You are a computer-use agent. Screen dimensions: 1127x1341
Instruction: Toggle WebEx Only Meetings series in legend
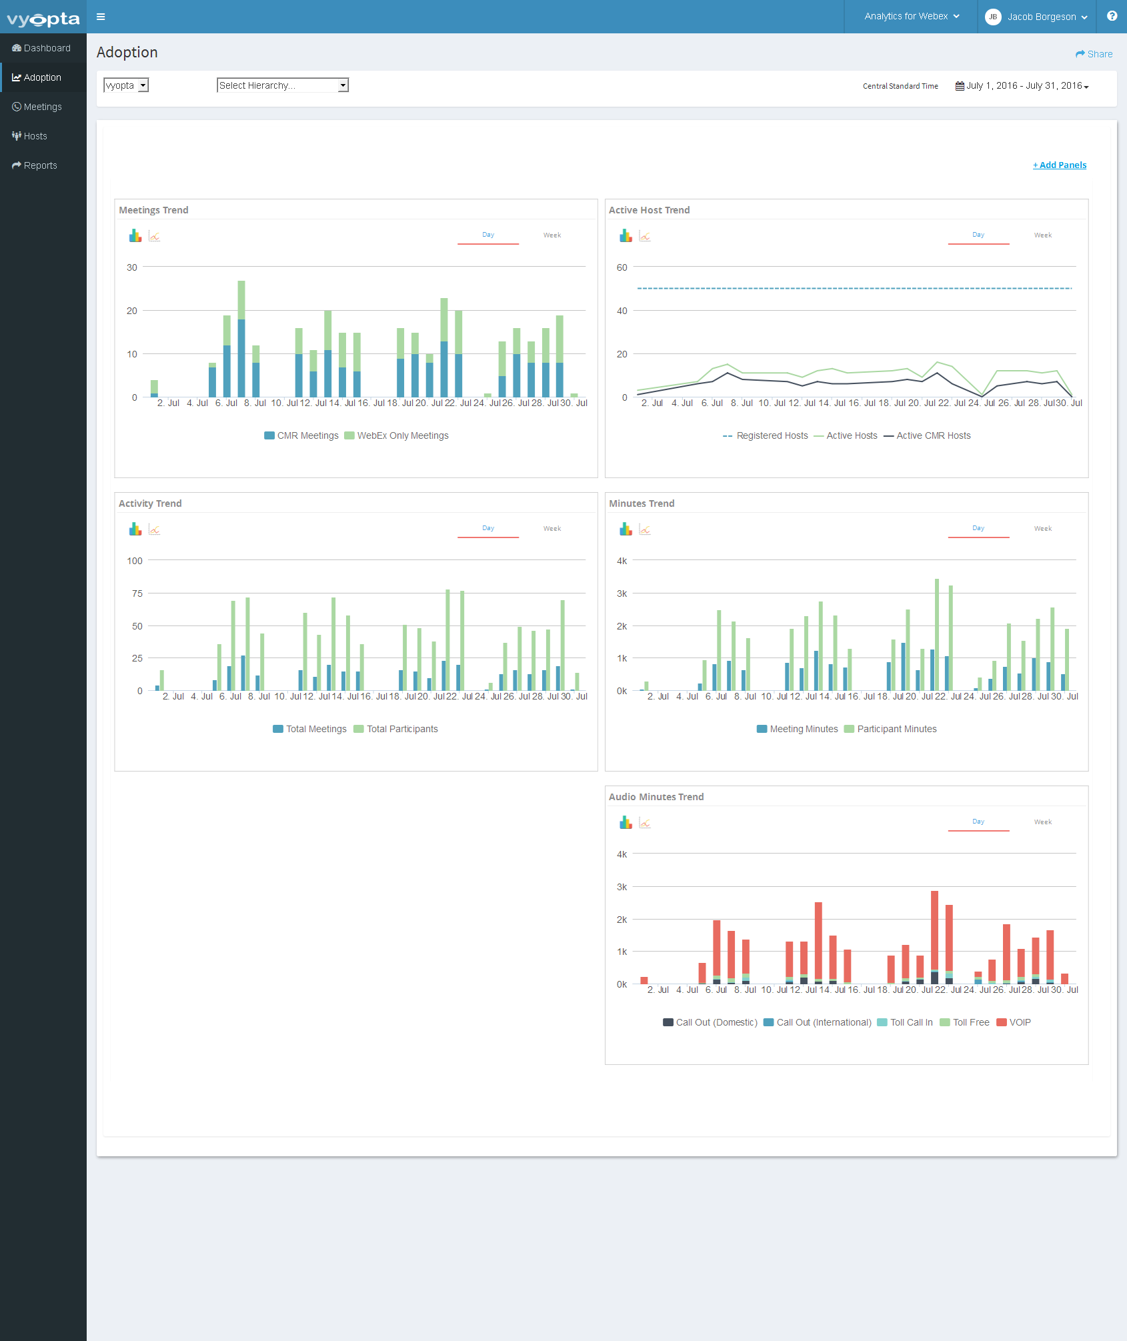point(396,435)
